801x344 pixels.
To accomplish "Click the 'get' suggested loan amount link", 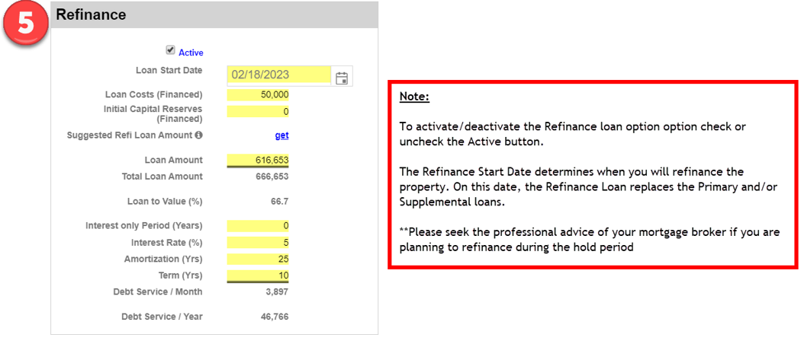I will point(281,135).
